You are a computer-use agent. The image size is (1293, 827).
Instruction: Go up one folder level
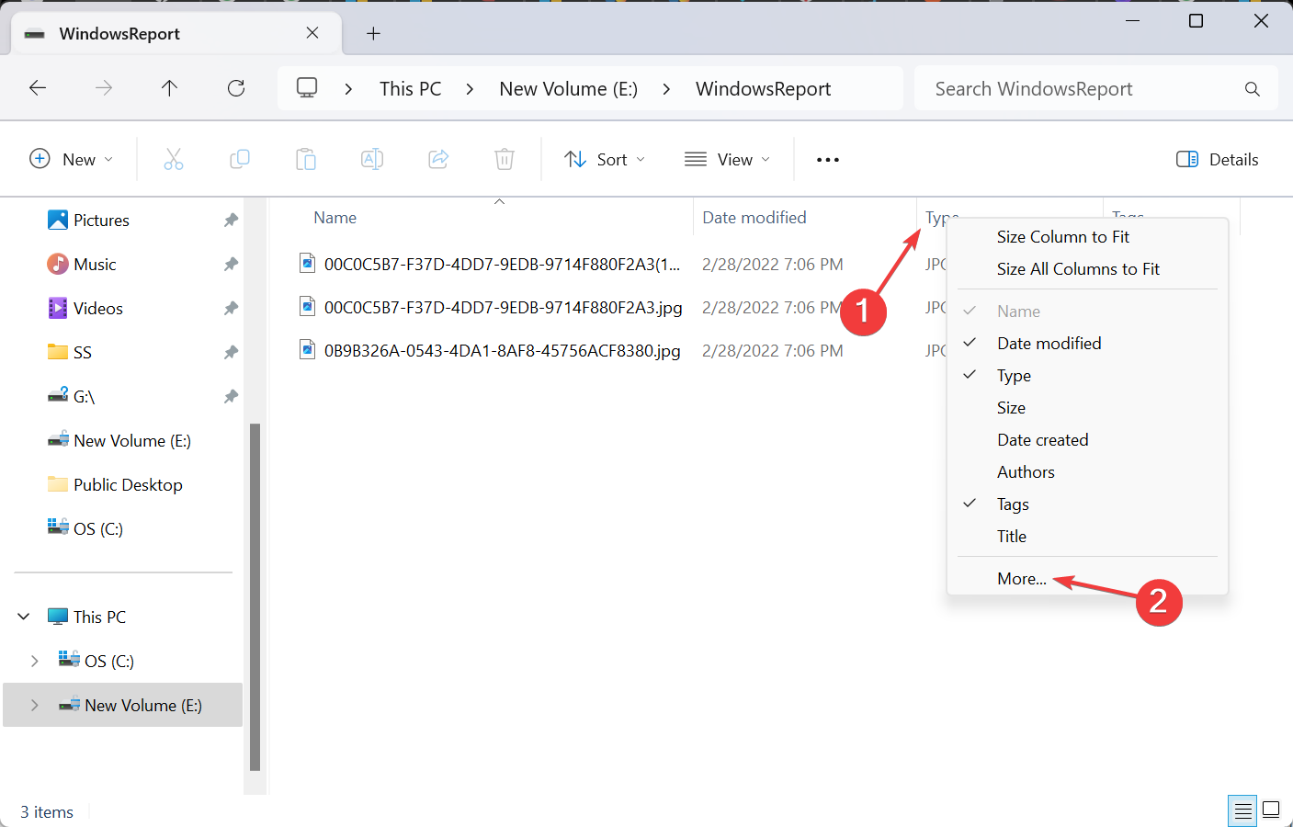tap(169, 88)
